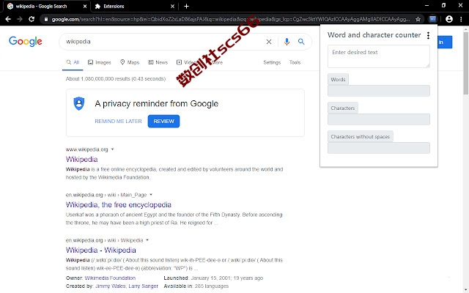Screen dimensions: 469x293
Task: Expand the Main_Page result dropdown arrow
Action: coord(151,195)
